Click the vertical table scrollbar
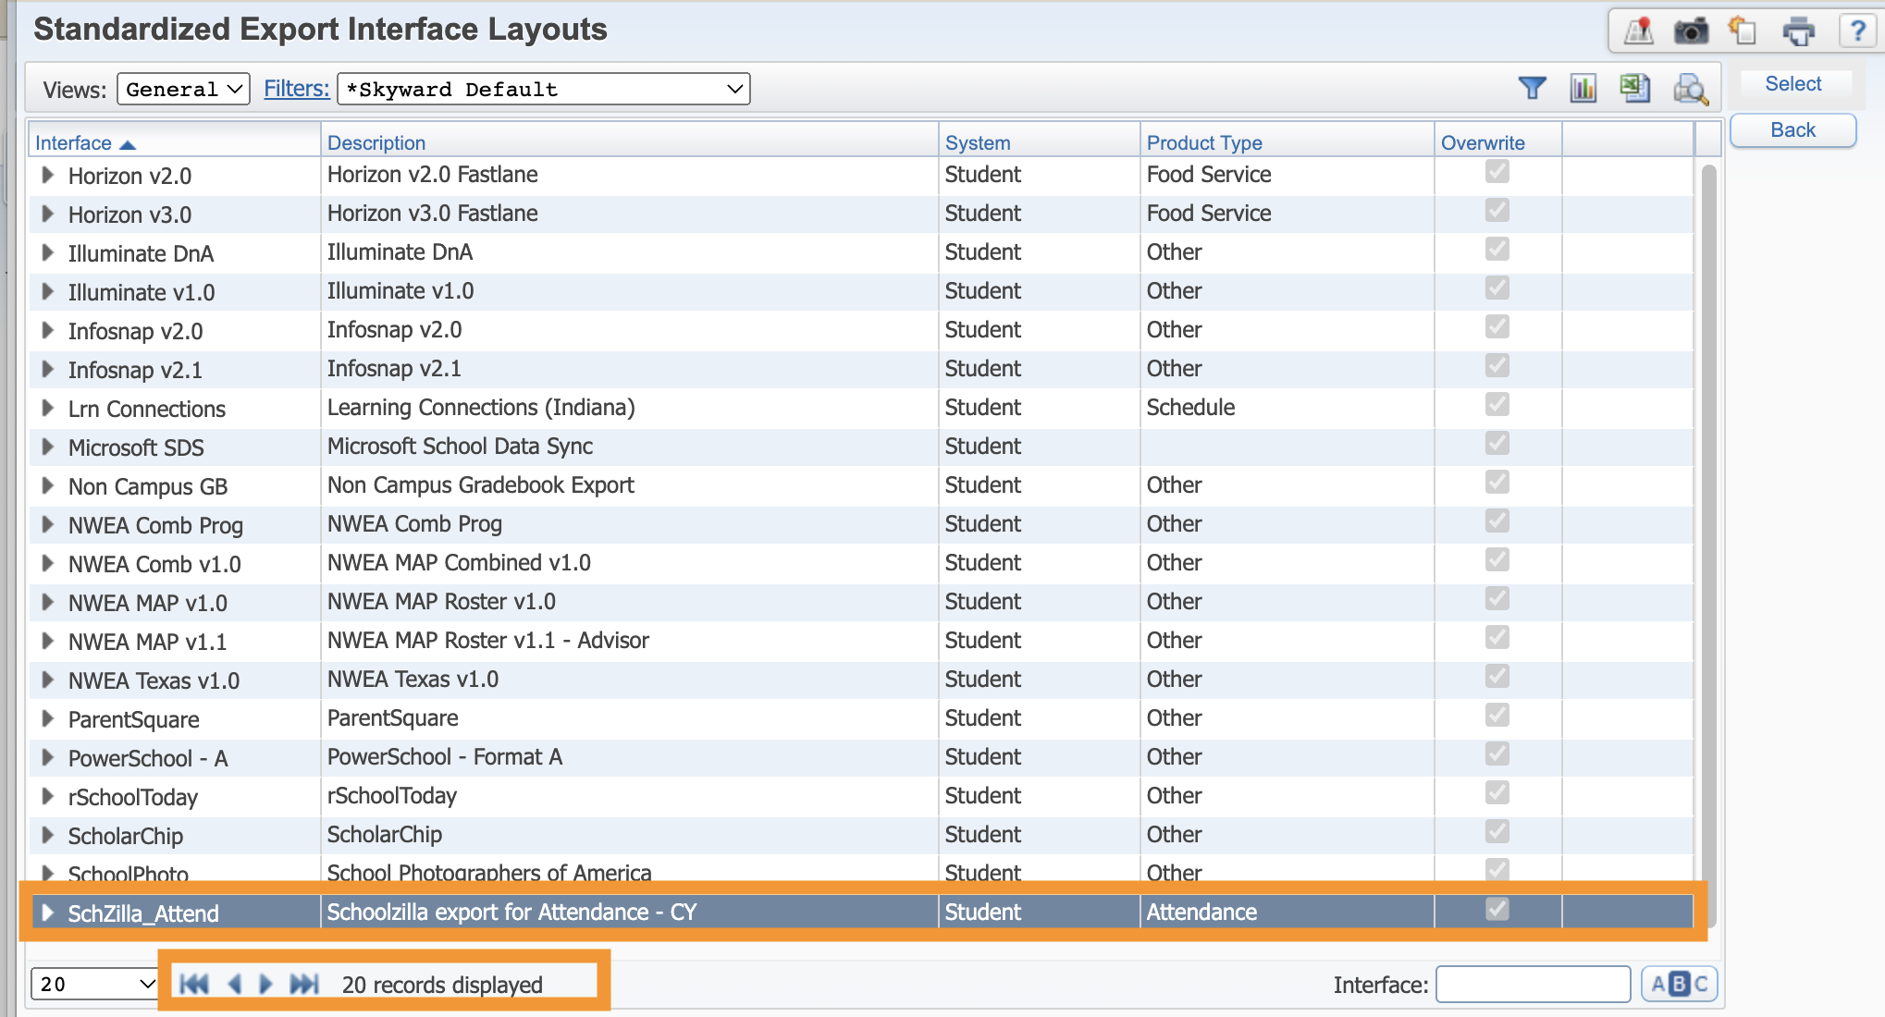Viewport: 1885px width, 1017px height. 1708,545
